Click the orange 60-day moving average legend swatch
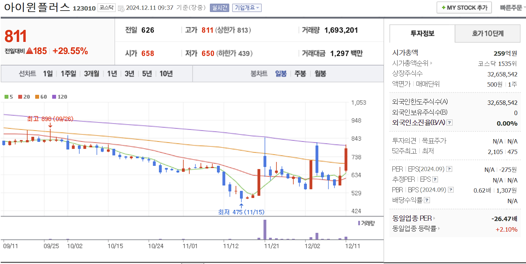Screen dimensions: 526x264 [x=37, y=97]
